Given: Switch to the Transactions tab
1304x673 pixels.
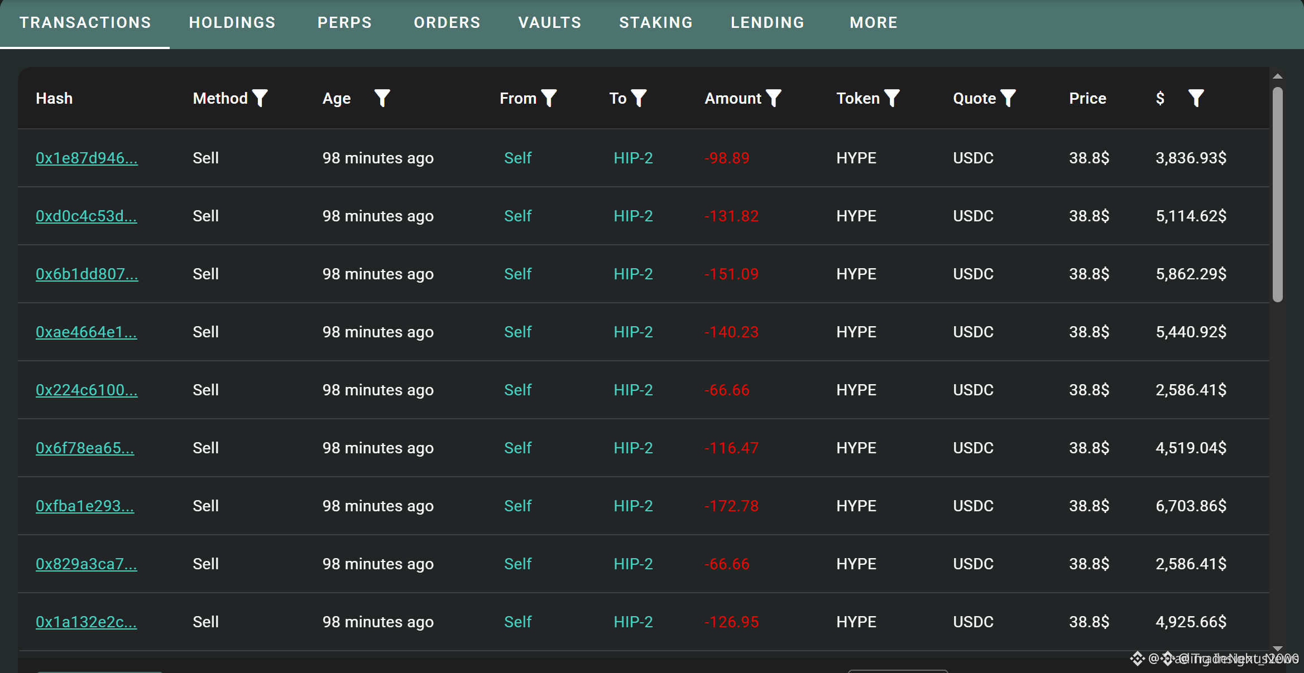Looking at the screenshot, I should click(x=85, y=22).
